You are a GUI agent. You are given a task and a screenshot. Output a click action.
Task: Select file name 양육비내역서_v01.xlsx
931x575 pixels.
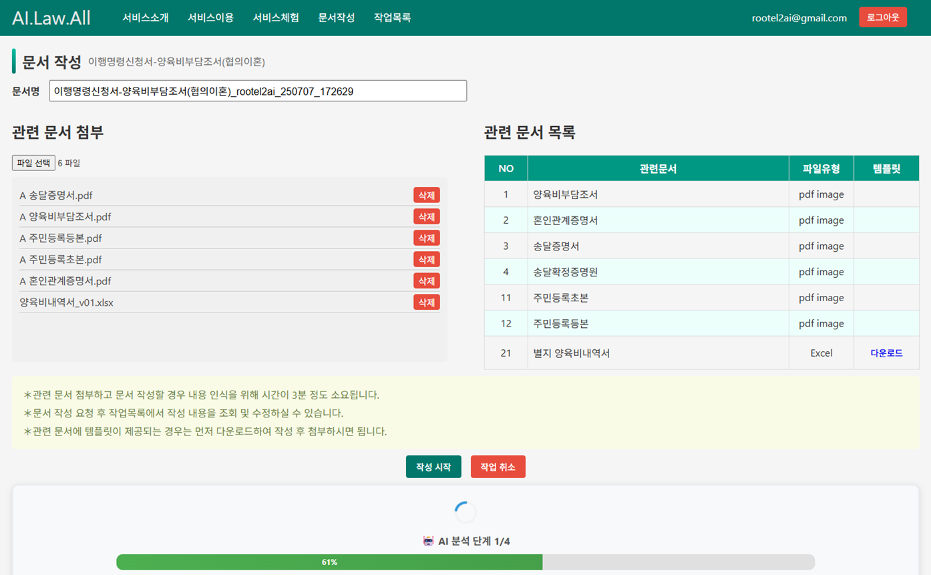click(67, 303)
